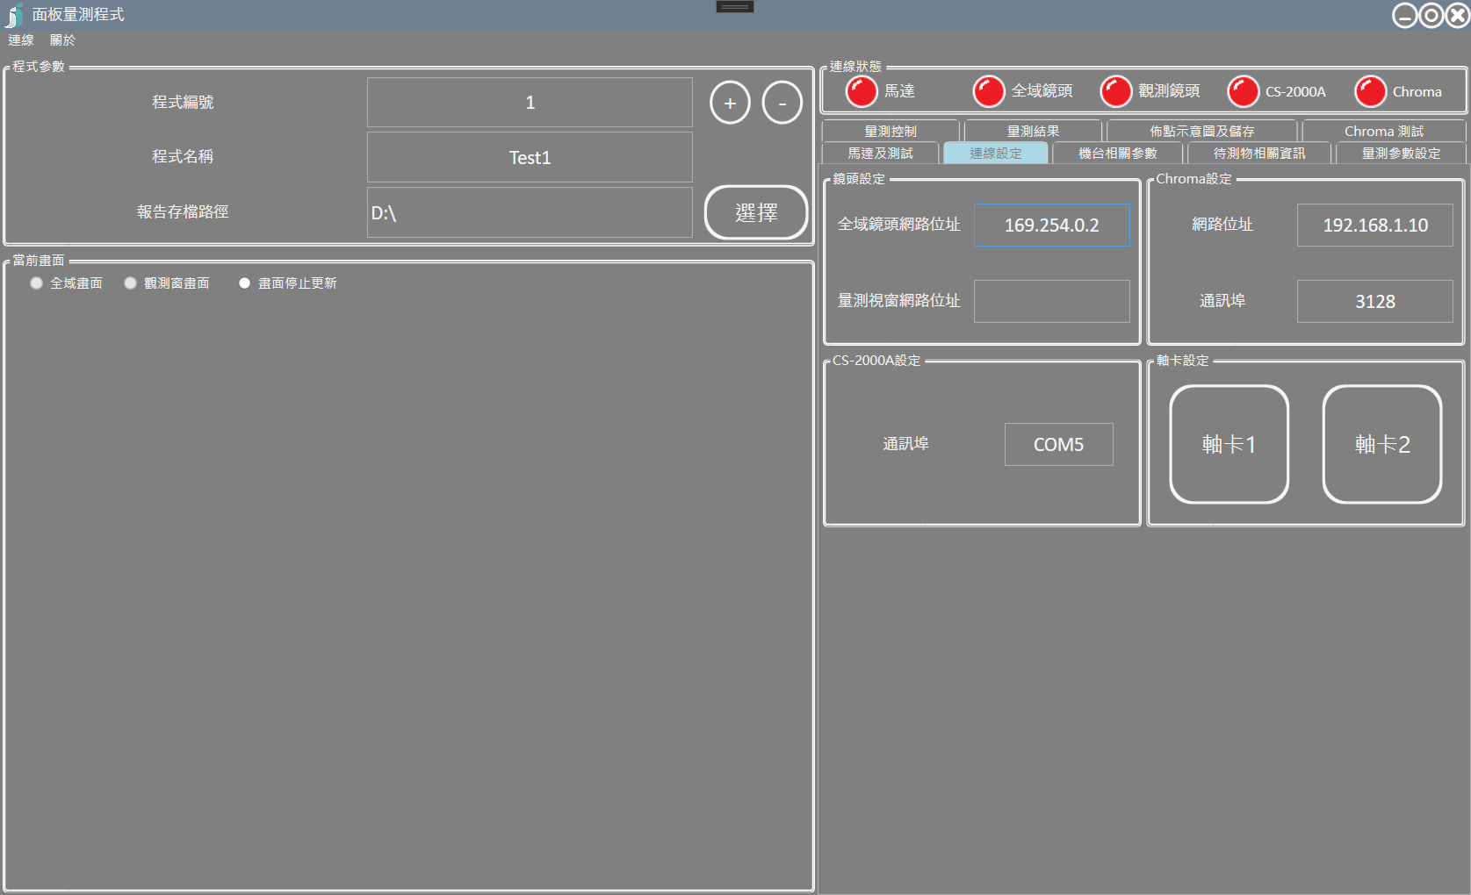
Task: Minimize the 面板量測程式 window
Action: pyautogui.click(x=1405, y=16)
